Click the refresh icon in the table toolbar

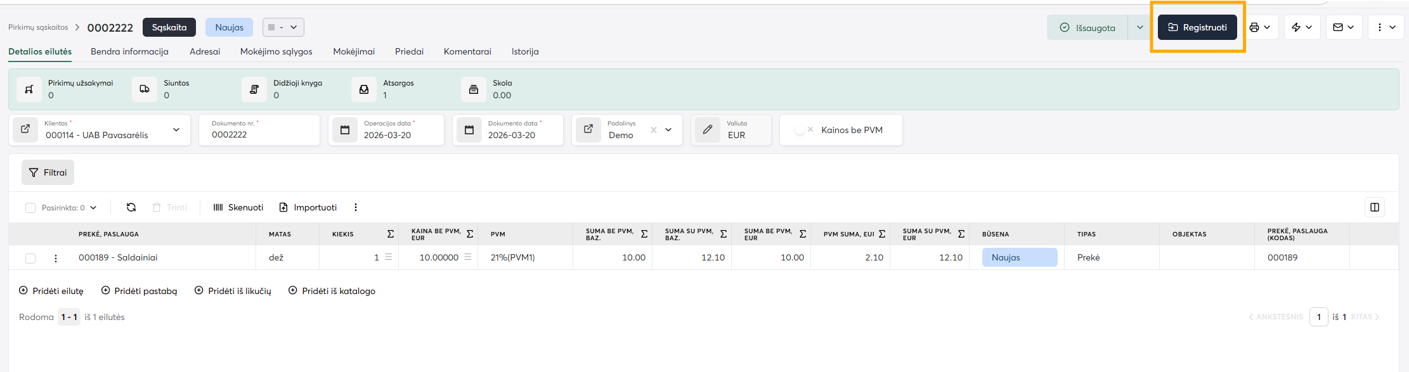click(x=131, y=207)
